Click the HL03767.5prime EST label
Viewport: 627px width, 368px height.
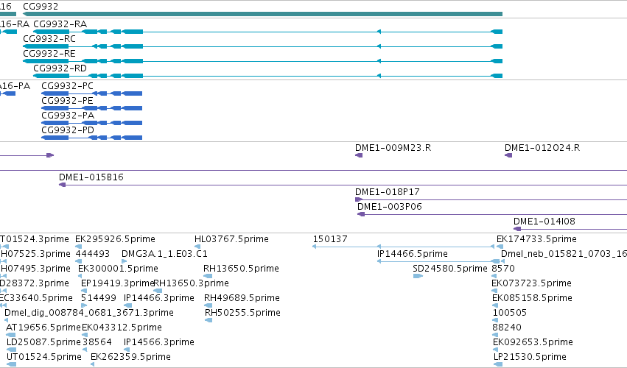231,239
